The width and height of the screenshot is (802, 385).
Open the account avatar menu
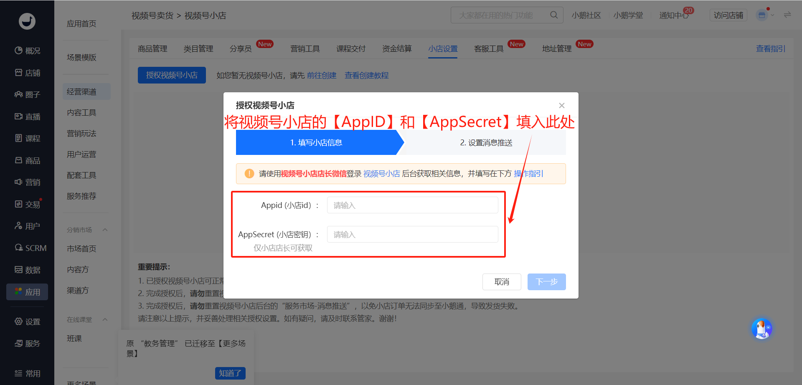click(x=762, y=15)
